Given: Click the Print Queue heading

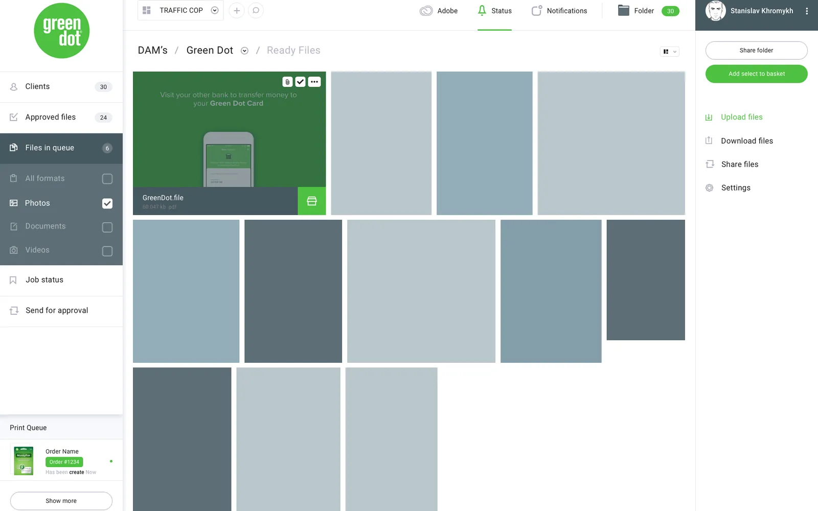Looking at the screenshot, I should (x=28, y=428).
